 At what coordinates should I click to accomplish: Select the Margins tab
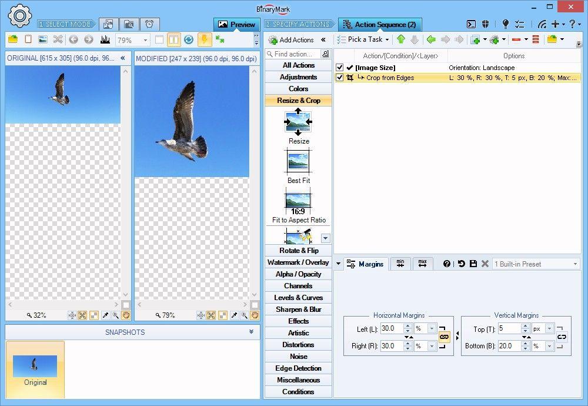coord(365,264)
